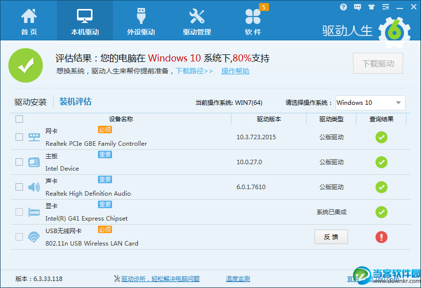This screenshot has width=421, height=288.
Task: Click the version 6.3.33.118 label
Action: pyautogui.click(x=39, y=279)
